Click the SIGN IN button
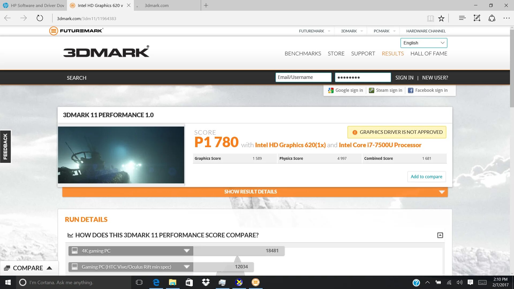 pyautogui.click(x=404, y=77)
